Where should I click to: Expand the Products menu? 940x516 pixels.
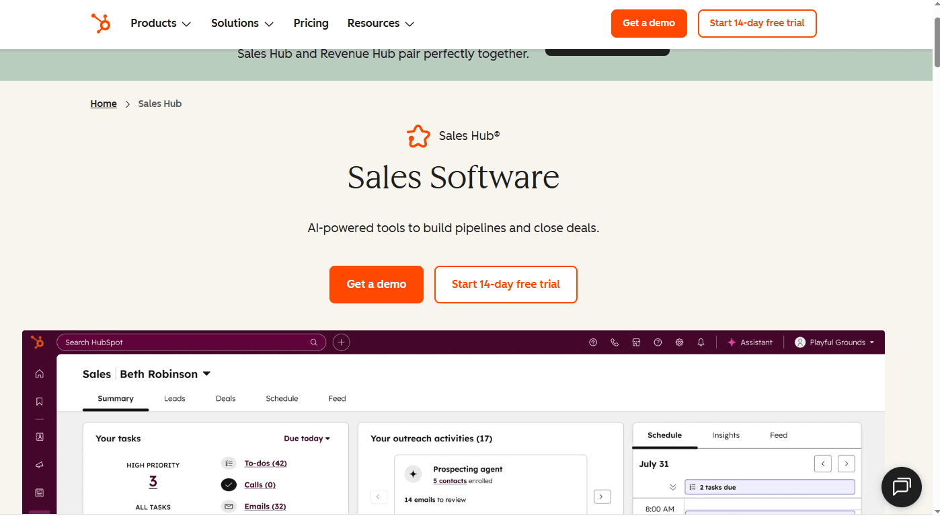coord(161,23)
